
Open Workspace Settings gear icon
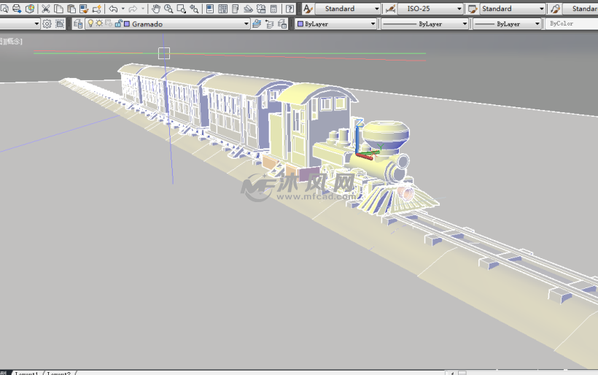click(x=47, y=24)
